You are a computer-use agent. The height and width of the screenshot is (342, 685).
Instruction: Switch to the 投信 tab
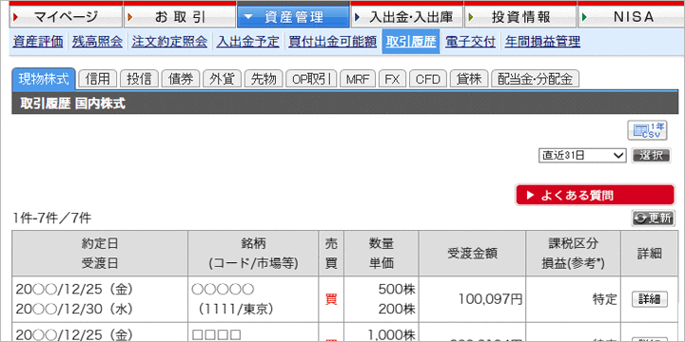coord(139,80)
